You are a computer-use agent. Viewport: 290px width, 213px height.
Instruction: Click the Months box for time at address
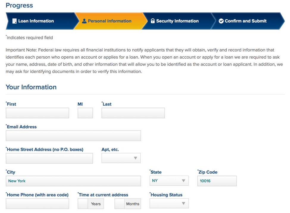pyautogui.click(x=120, y=204)
